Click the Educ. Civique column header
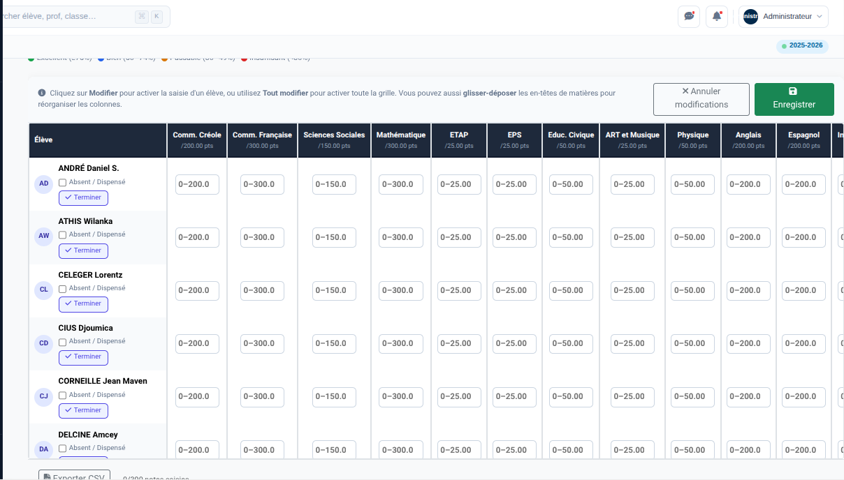844x480 pixels. pos(570,140)
